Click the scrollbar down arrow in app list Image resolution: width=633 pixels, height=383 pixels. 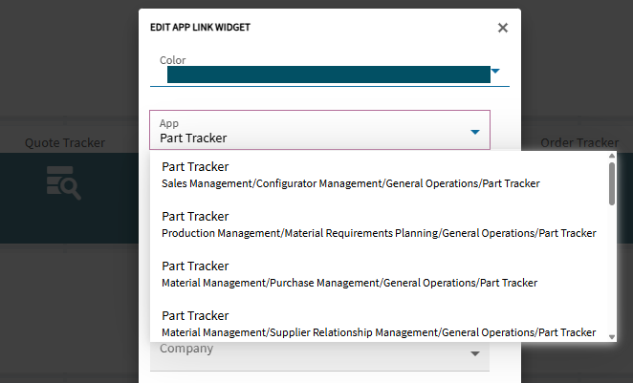(x=612, y=334)
